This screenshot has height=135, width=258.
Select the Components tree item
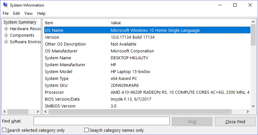coord(22,35)
